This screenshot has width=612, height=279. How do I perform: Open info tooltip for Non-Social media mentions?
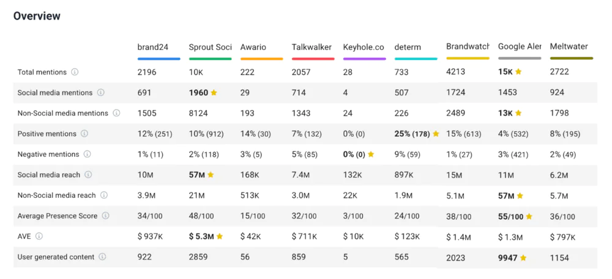tap(116, 113)
